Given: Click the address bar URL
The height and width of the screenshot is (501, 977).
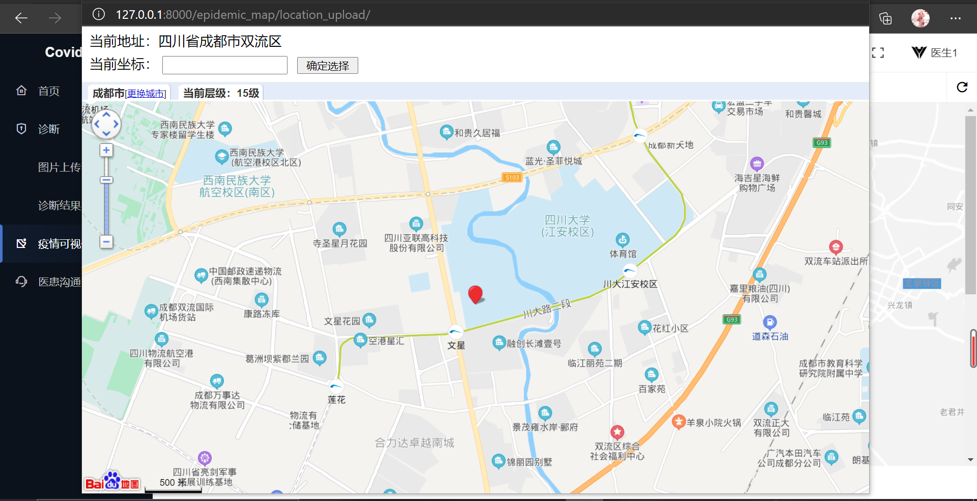Looking at the screenshot, I should 243,15.
